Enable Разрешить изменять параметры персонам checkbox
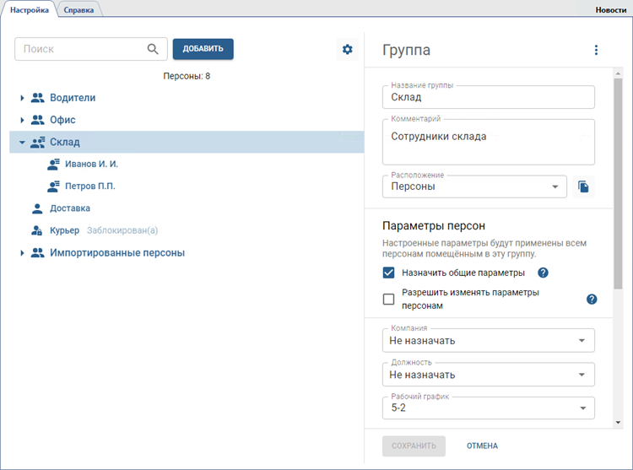633x470 pixels. tap(389, 299)
